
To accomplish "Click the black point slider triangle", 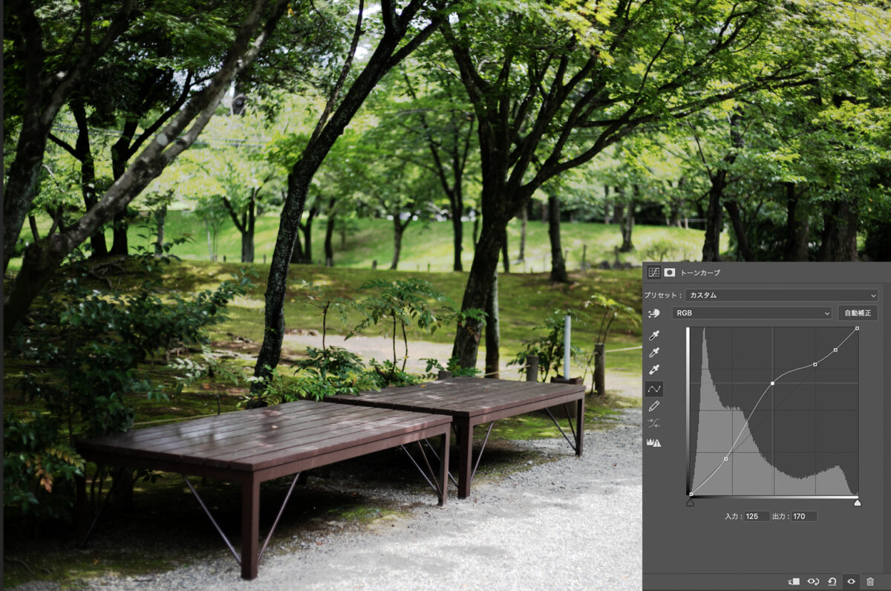I will tap(691, 503).
